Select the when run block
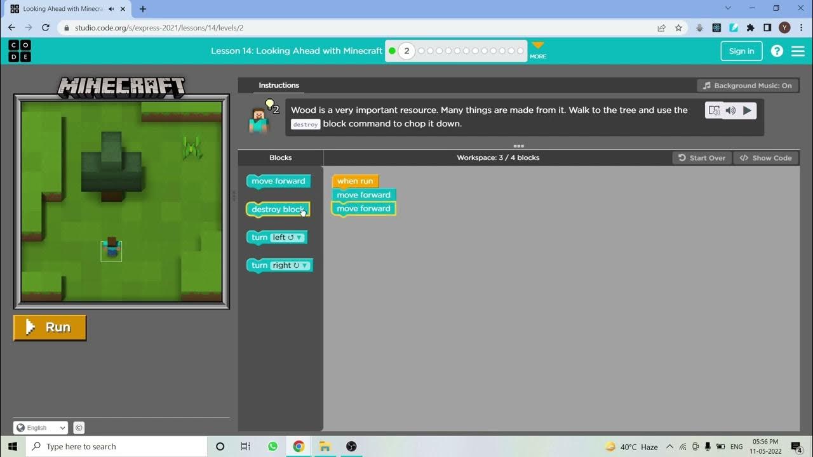This screenshot has width=813, height=457. coord(355,181)
